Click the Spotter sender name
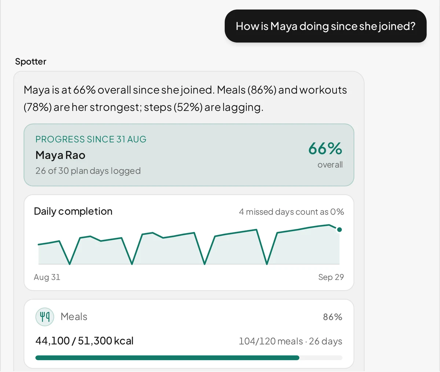The height and width of the screenshot is (372, 440). coord(31,61)
